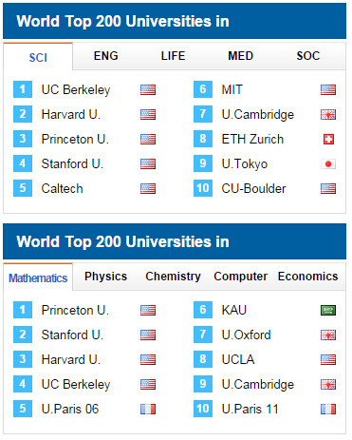352x440 pixels.
Task: Select the Economics subject tab
Action: click(308, 277)
